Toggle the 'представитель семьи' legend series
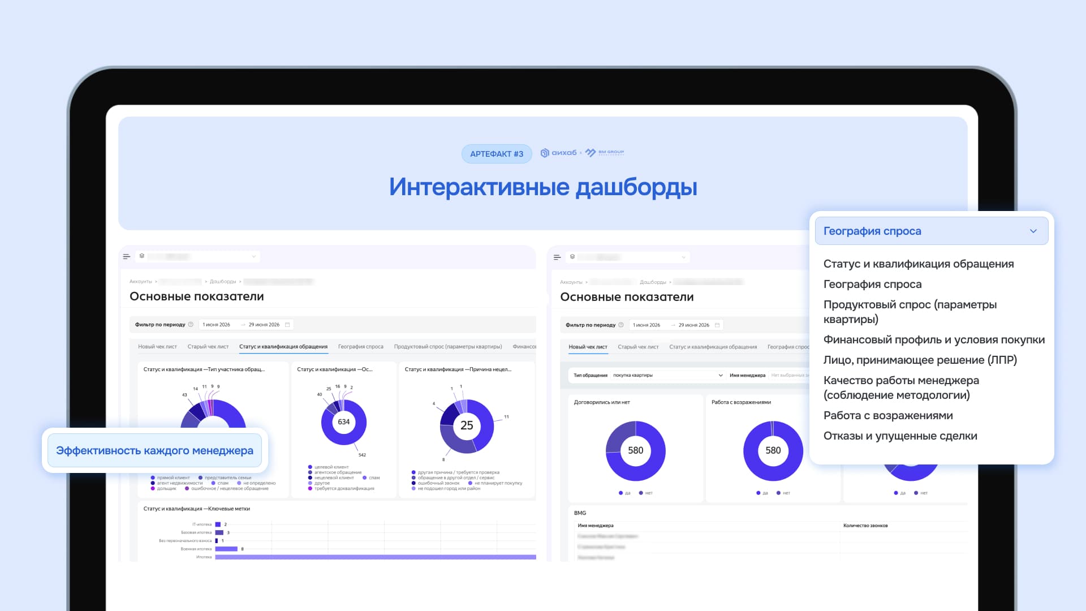Viewport: 1086px width, 611px height. [x=225, y=477]
